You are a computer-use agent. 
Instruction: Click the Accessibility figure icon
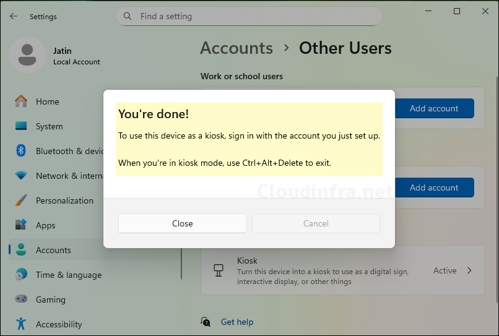pyautogui.click(x=21, y=324)
